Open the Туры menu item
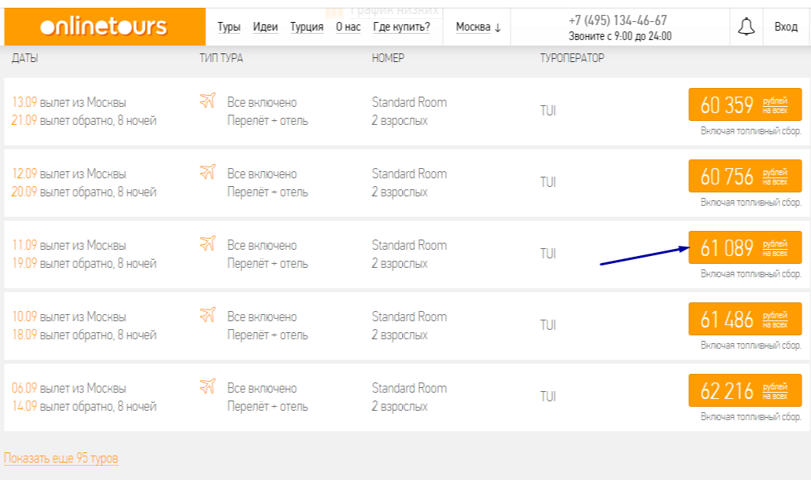Screen dimensions: 811x483 229,27
